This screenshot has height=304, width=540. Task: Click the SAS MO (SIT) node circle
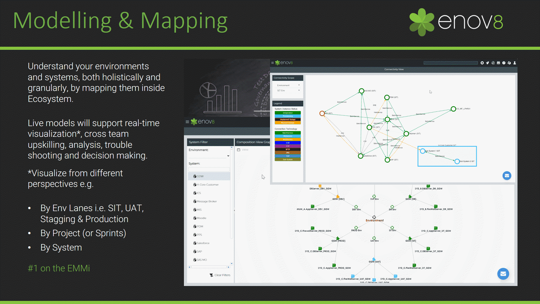click(361, 91)
